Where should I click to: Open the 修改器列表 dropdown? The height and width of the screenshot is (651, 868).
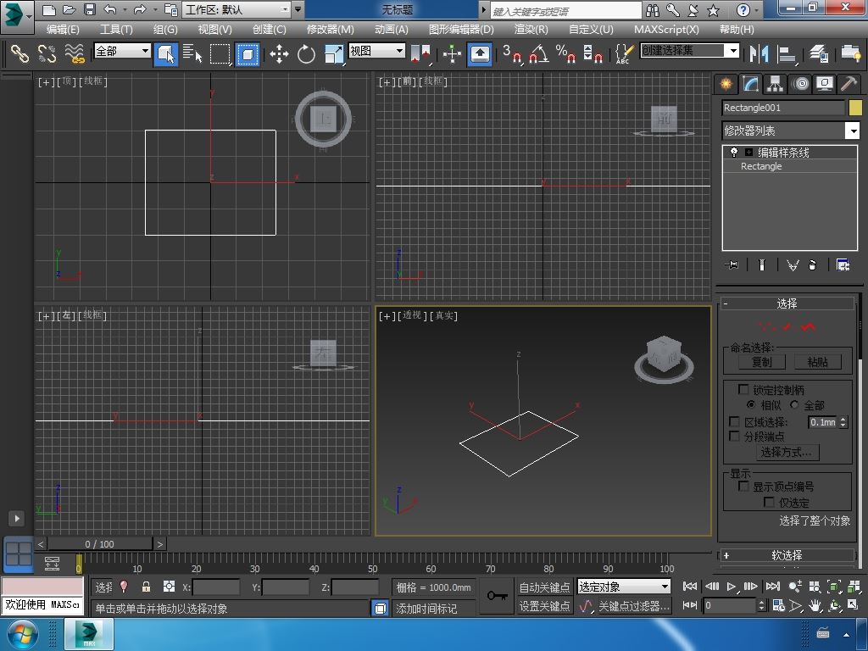[x=853, y=131]
